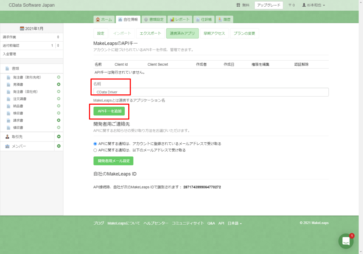Choose notify via registered account email
The height and width of the screenshot is (254, 363).
95,144
